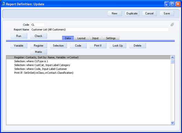182x133 pixels.
Task: Open the Input tab
Action: click(95, 38)
